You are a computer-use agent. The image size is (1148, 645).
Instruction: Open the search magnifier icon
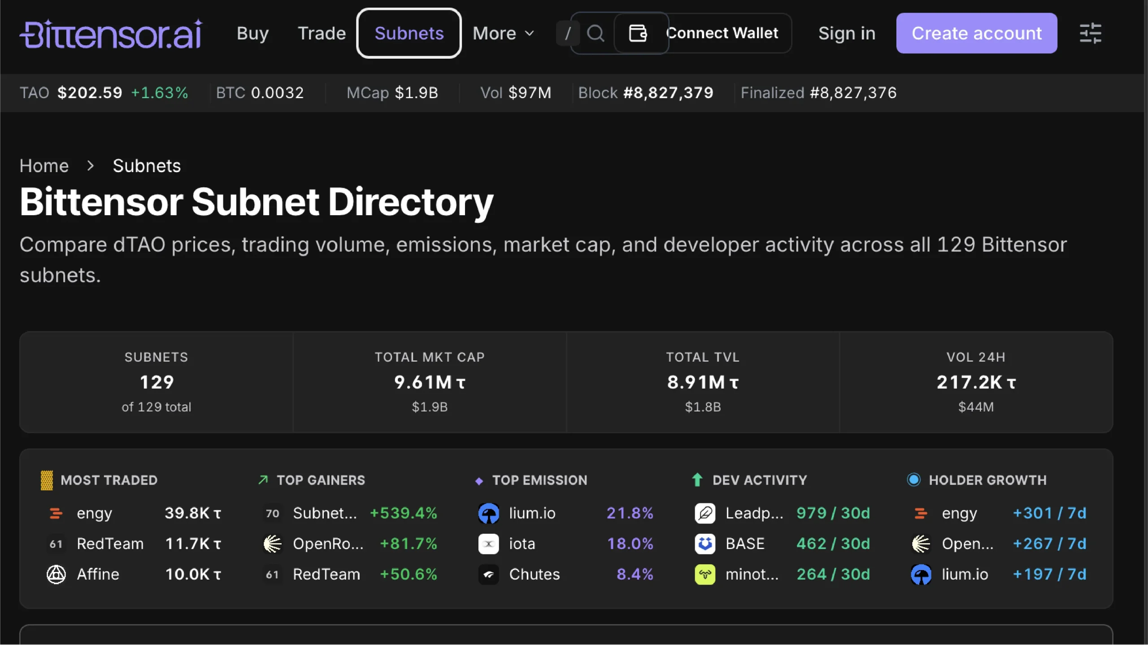[x=596, y=33]
